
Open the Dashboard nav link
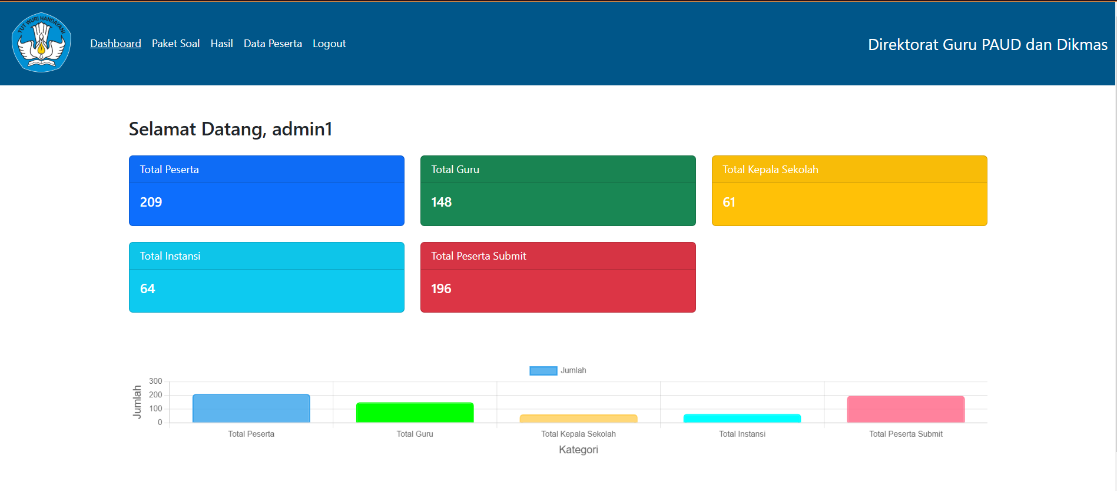point(115,44)
